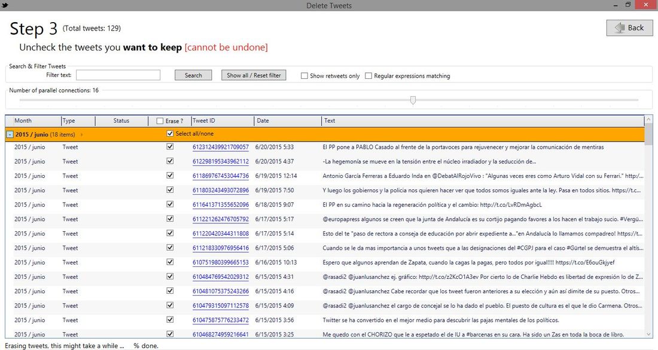The width and height of the screenshot is (658, 350).
Task: Enable Regular expressions matching
Action: point(368,76)
